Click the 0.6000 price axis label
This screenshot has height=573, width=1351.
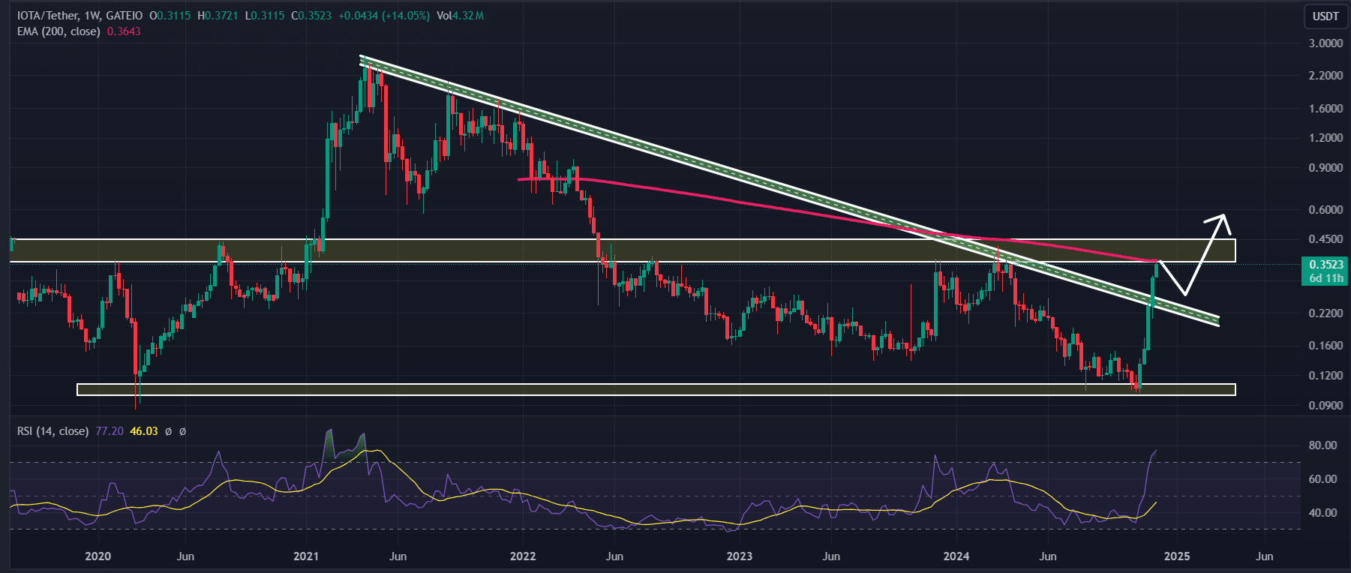pos(1325,210)
